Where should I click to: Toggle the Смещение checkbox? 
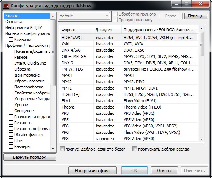[11, 111]
